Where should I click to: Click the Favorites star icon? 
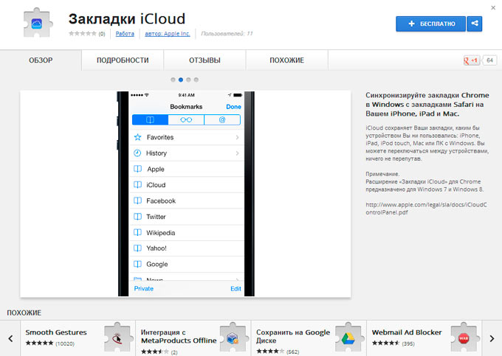click(137, 137)
